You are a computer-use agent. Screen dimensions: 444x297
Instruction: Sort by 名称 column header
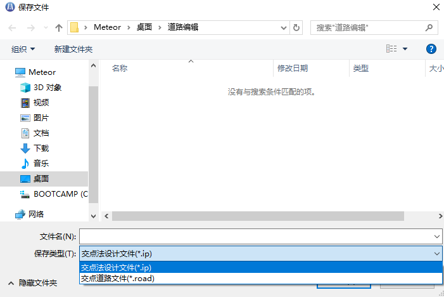120,69
